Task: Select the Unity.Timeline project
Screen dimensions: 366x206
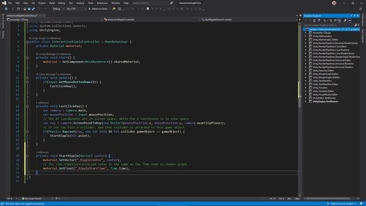Action: tap(320, 88)
